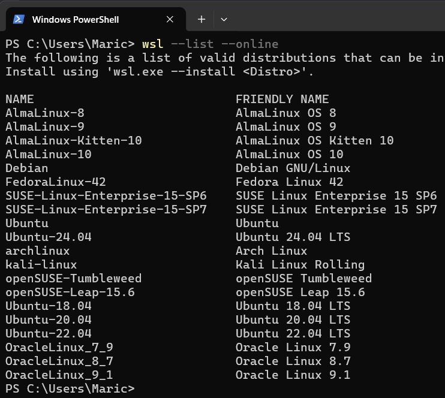Close the Windows PowerShell tab

170,19
